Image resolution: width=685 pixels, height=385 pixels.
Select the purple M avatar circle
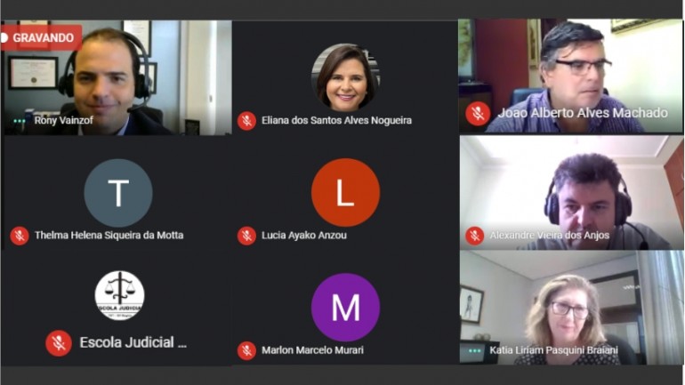tap(345, 308)
